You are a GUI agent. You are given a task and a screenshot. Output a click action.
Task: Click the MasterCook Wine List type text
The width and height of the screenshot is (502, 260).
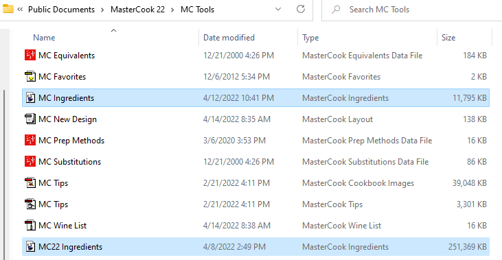coord(341,226)
